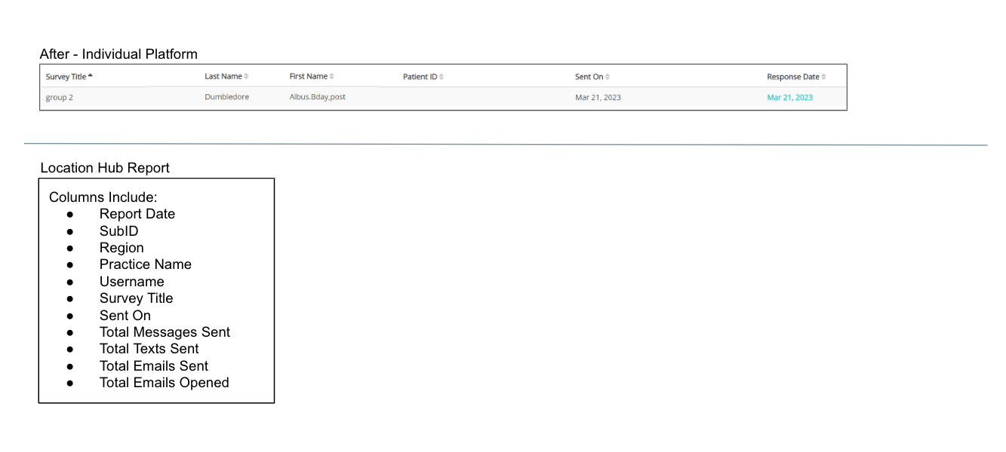This screenshot has height=452, width=1006.
Task: Click the 'Report Date' bullet item
Action: (x=137, y=214)
